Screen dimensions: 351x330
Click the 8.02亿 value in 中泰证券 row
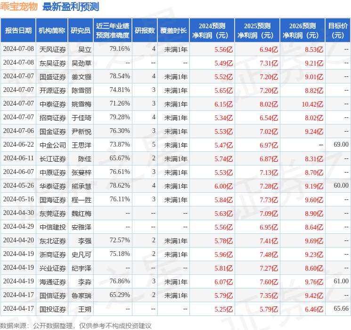pyautogui.click(x=269, y=104)
